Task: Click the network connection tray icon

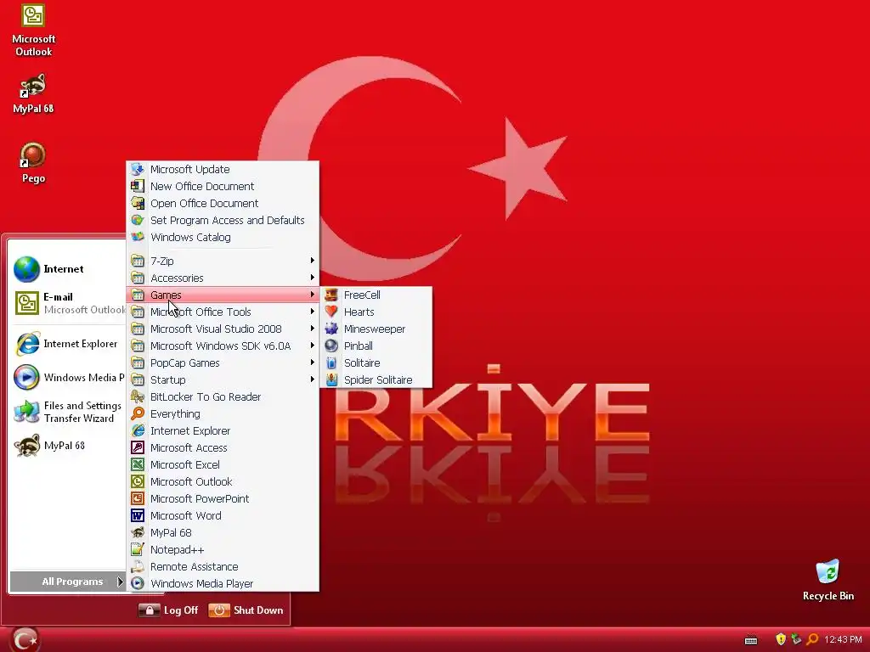Action: coord(796,640)
